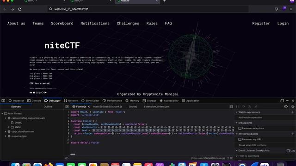Reload the current page
Screen dimensions: 296x166
19,9
